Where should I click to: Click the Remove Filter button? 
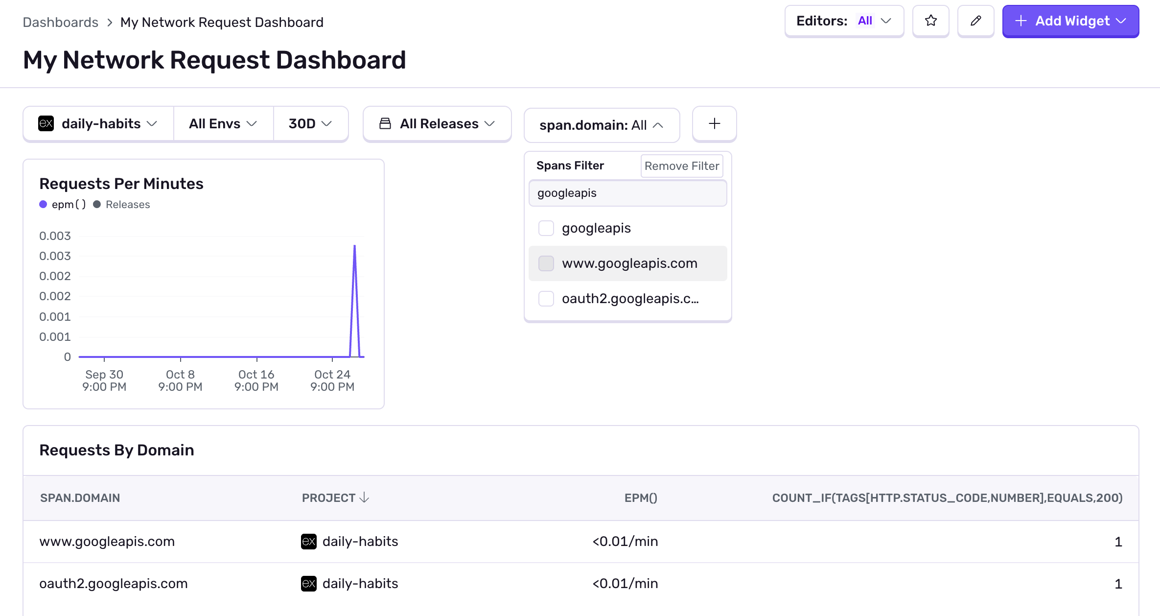tap(681, 166)
